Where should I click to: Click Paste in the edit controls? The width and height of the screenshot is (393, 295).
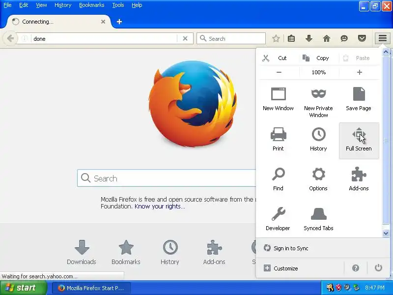click(359, 58)
